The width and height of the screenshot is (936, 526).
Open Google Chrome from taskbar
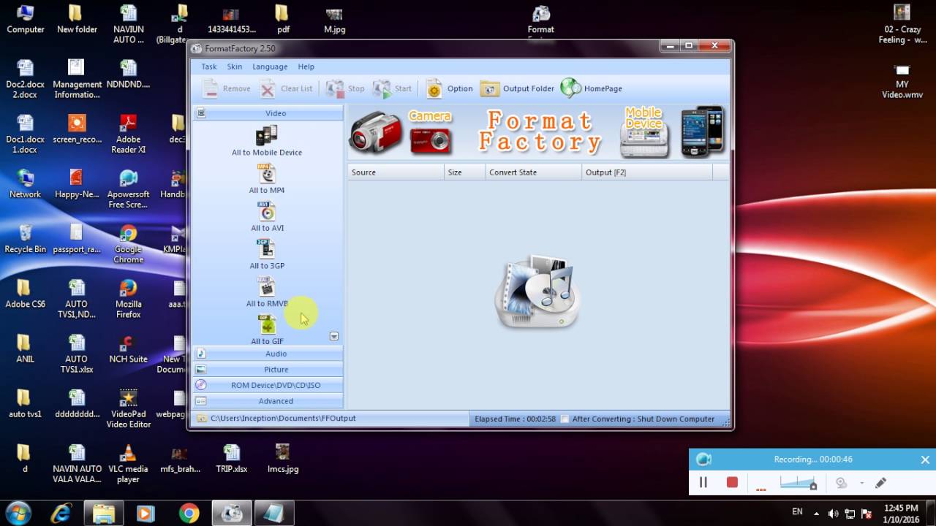(189, 514)
